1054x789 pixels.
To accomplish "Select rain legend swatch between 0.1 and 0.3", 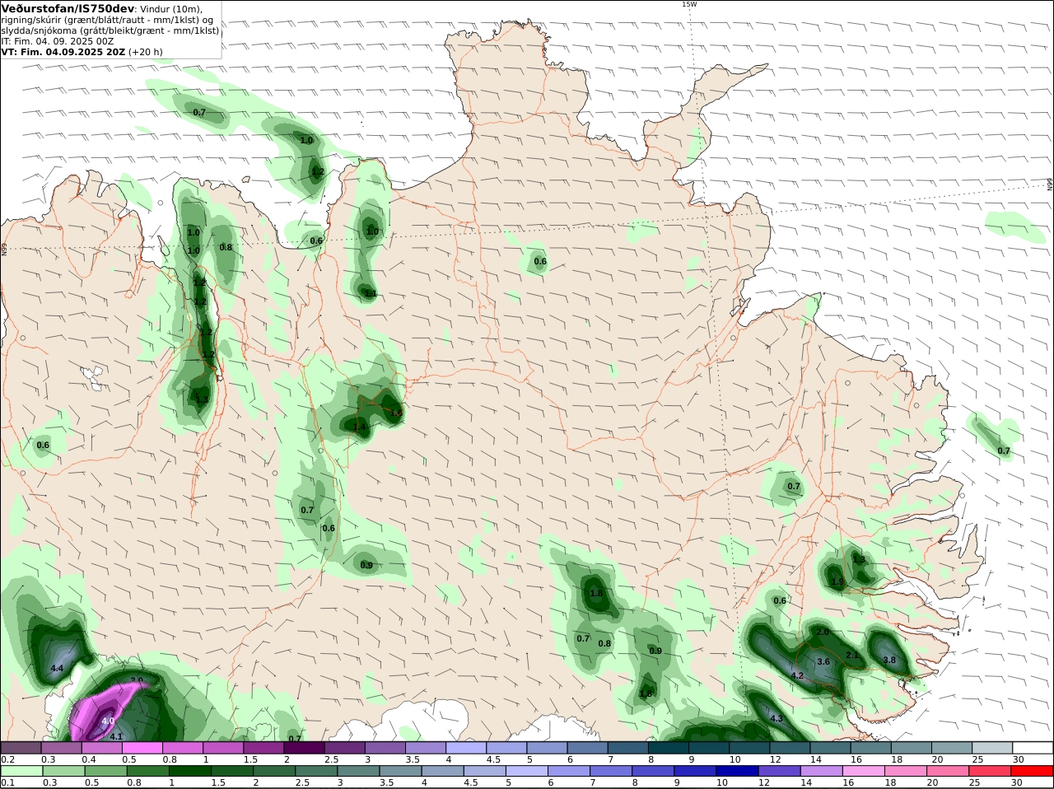I will (24, 772).
